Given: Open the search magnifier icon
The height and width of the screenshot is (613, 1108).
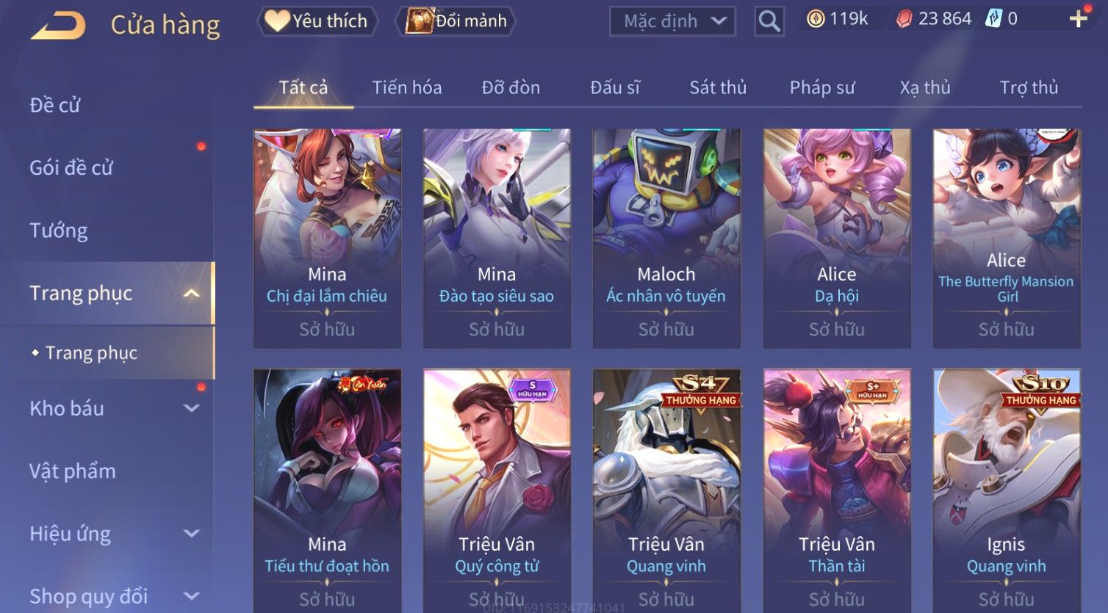Looking at the screenshot, I should pos(769,21).
